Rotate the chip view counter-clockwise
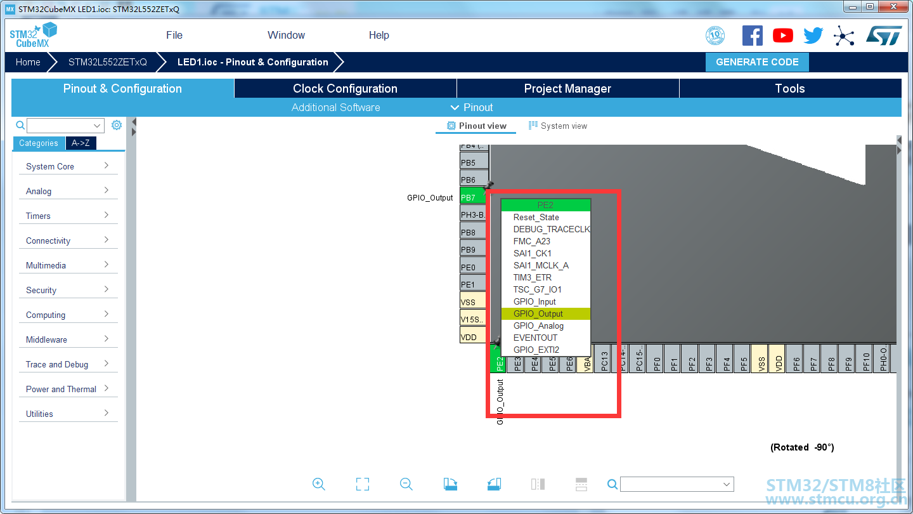 click(494, 484)
